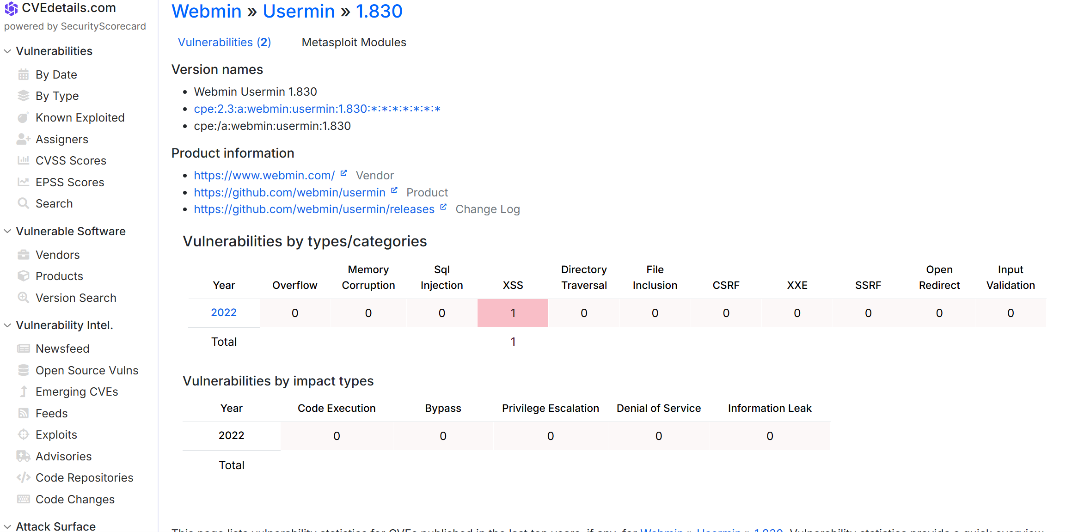Switch to Metasploit Modules tab
Screen dimensions: 1072x532
(354, 43)
